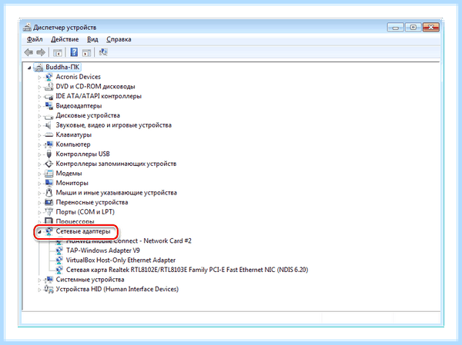This screenshot has height=345, width=462.
Task: Minimize the Диспетчер устройств window
Action: tap(396, 28)
